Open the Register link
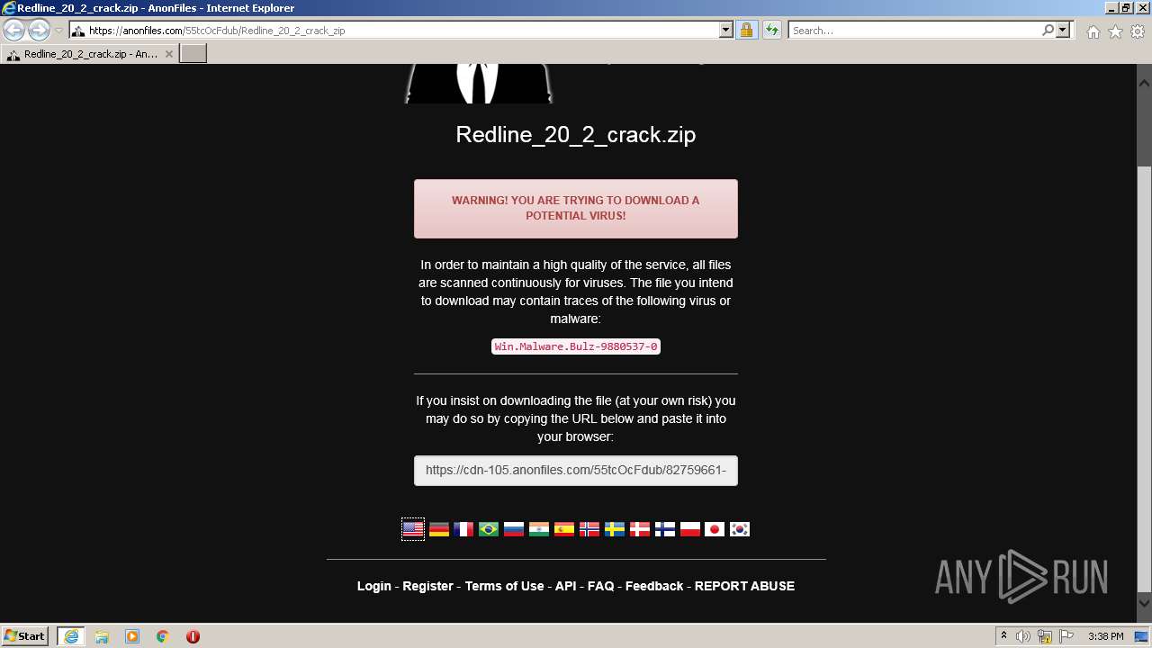This screenshot has width=1152, height=648. pos(427,586)
